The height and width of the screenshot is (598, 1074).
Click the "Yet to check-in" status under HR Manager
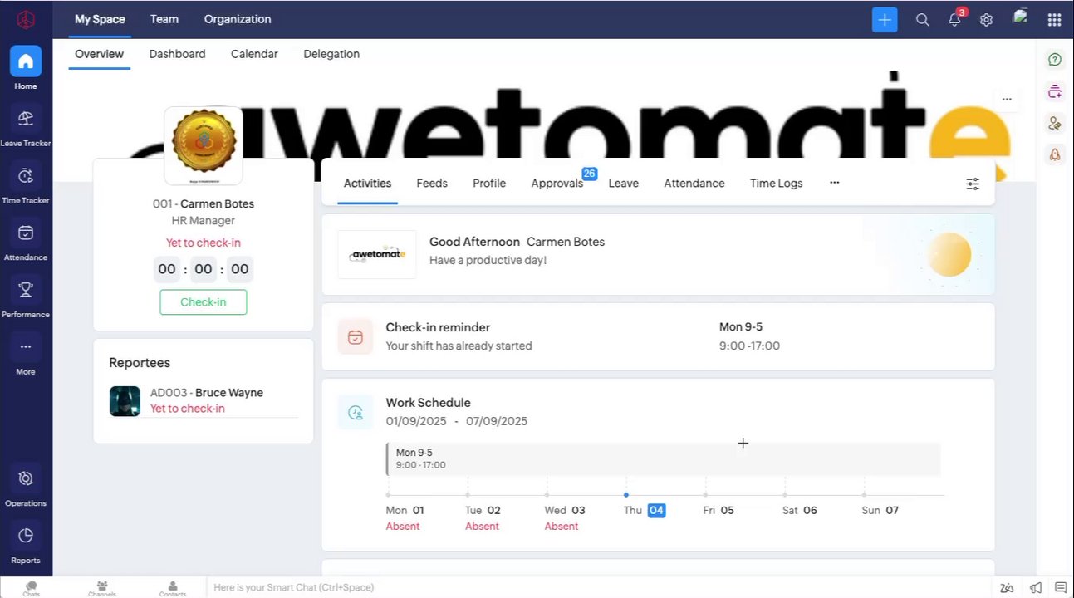[204, 243]
